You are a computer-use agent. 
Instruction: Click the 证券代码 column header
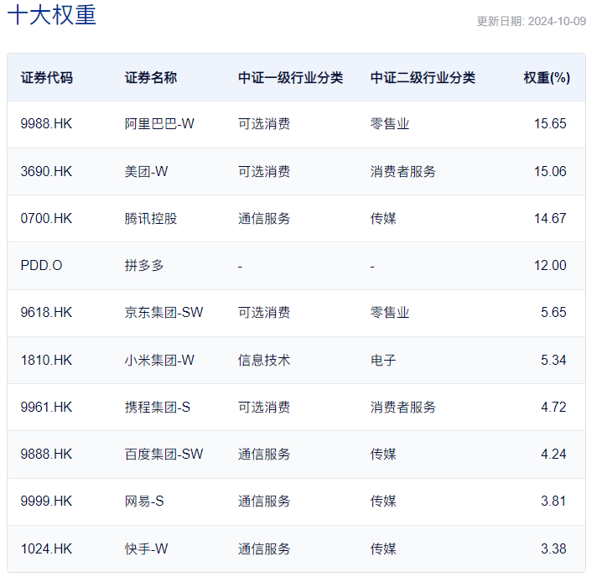(x=46, y=78)
